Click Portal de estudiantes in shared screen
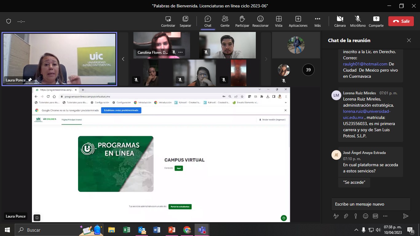 pos(180,206)
